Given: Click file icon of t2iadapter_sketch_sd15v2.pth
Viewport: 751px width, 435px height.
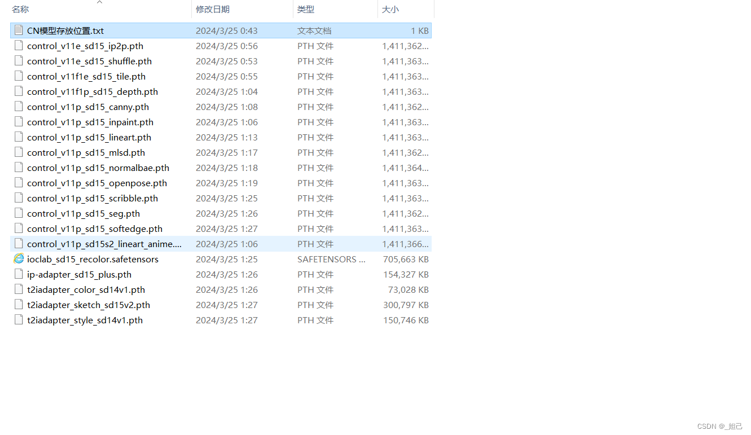Looking at the screenshot, I should point(19,305).
